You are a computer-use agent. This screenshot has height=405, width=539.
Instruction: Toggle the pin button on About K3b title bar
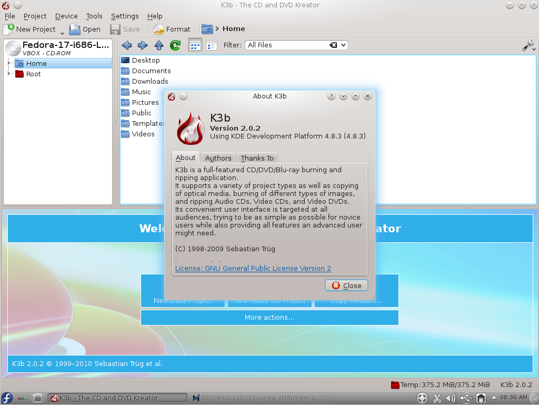(184, 96)
